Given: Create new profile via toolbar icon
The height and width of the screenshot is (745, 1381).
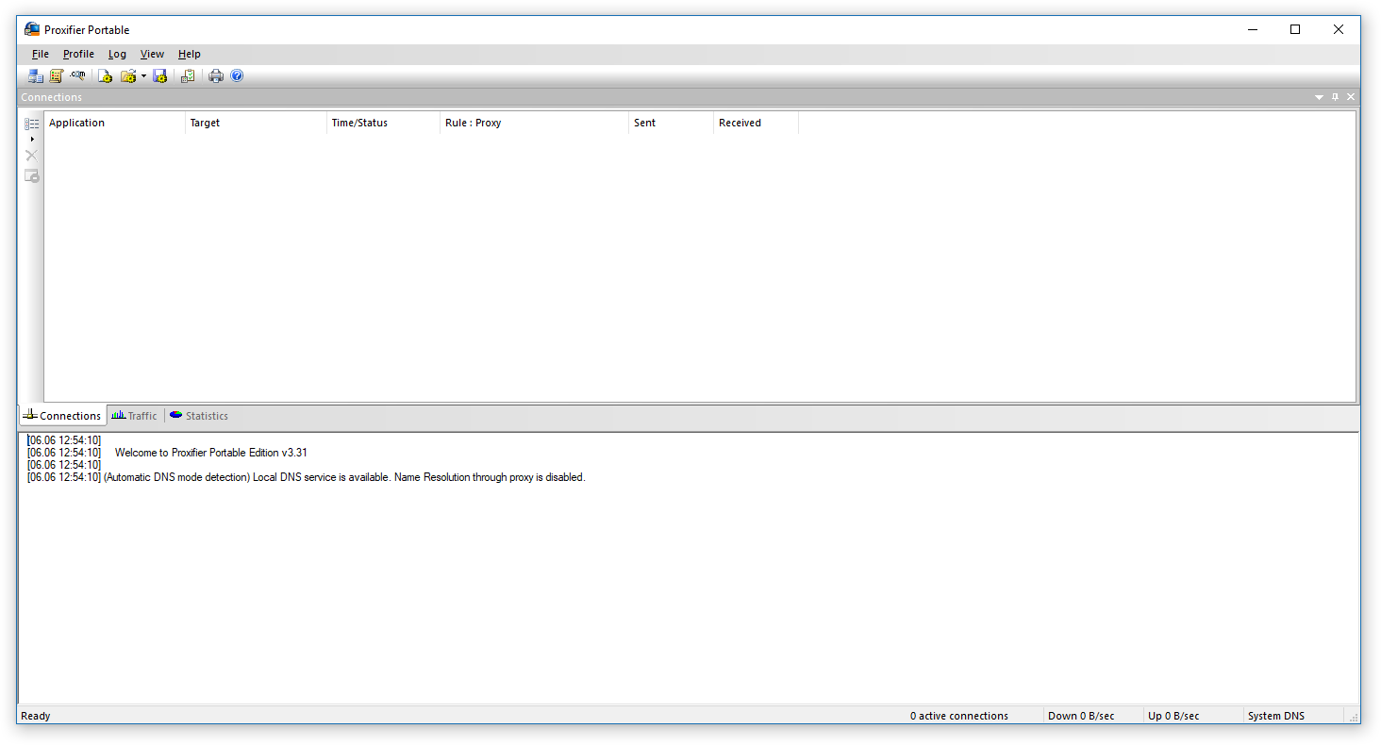Looking at the screenshot, I should click(105, 76).
